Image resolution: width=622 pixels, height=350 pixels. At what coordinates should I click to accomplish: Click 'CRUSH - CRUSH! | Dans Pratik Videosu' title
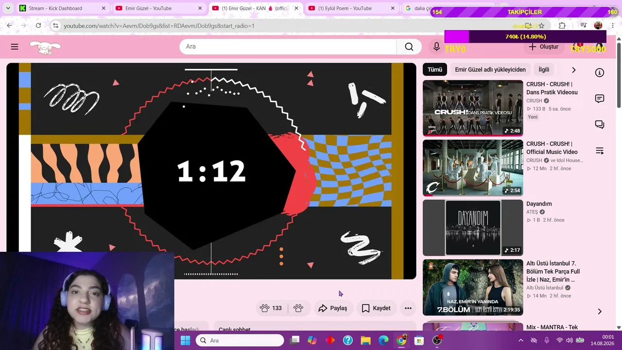tap(552, 88)
